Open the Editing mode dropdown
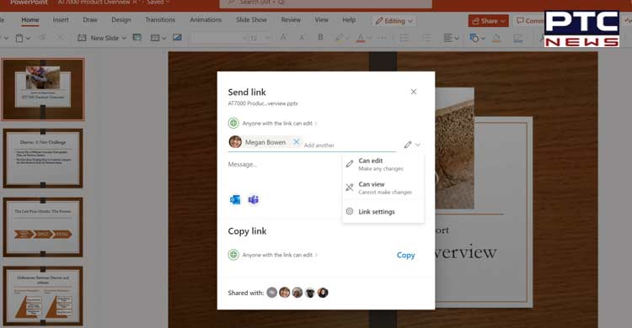 click(394, 21)
